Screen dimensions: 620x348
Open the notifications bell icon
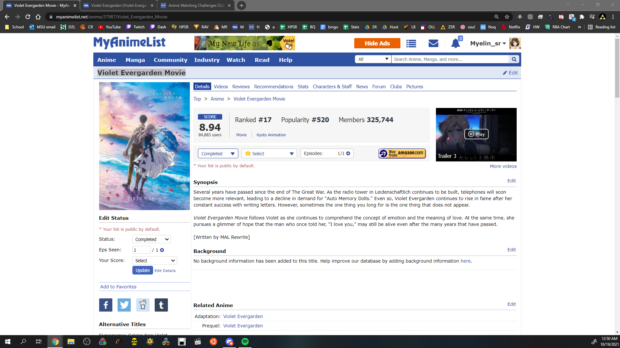[x=455, y=43]
